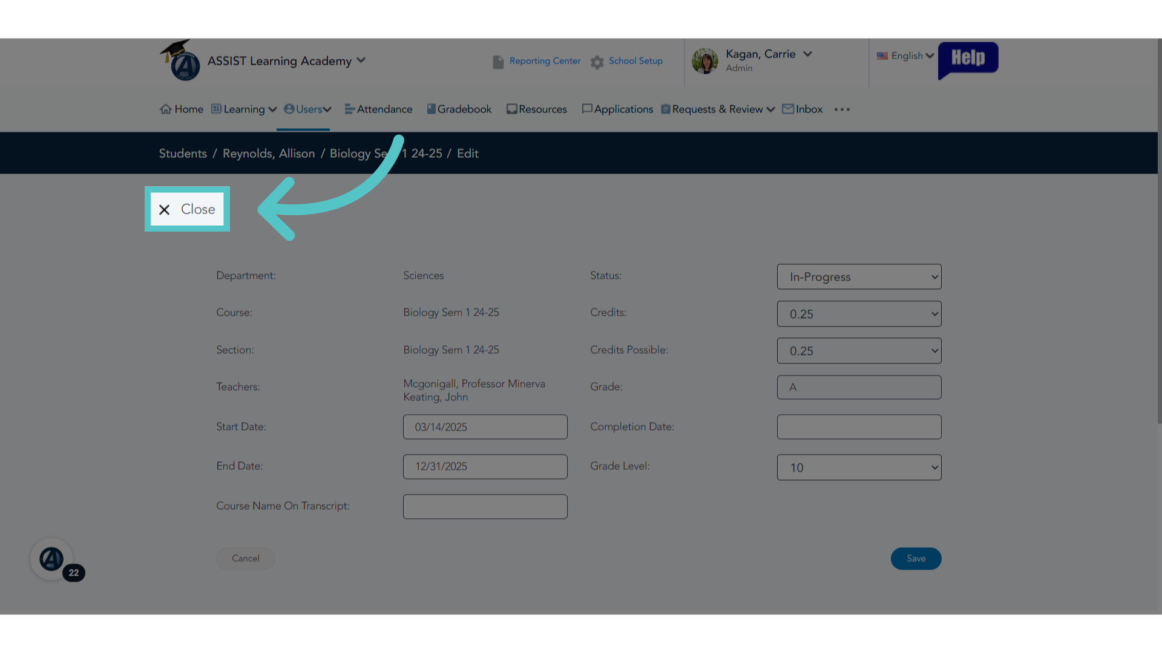Expand the academy name chevron
The width and height of the screenshot is (1162, 653).
pos(361,60)
